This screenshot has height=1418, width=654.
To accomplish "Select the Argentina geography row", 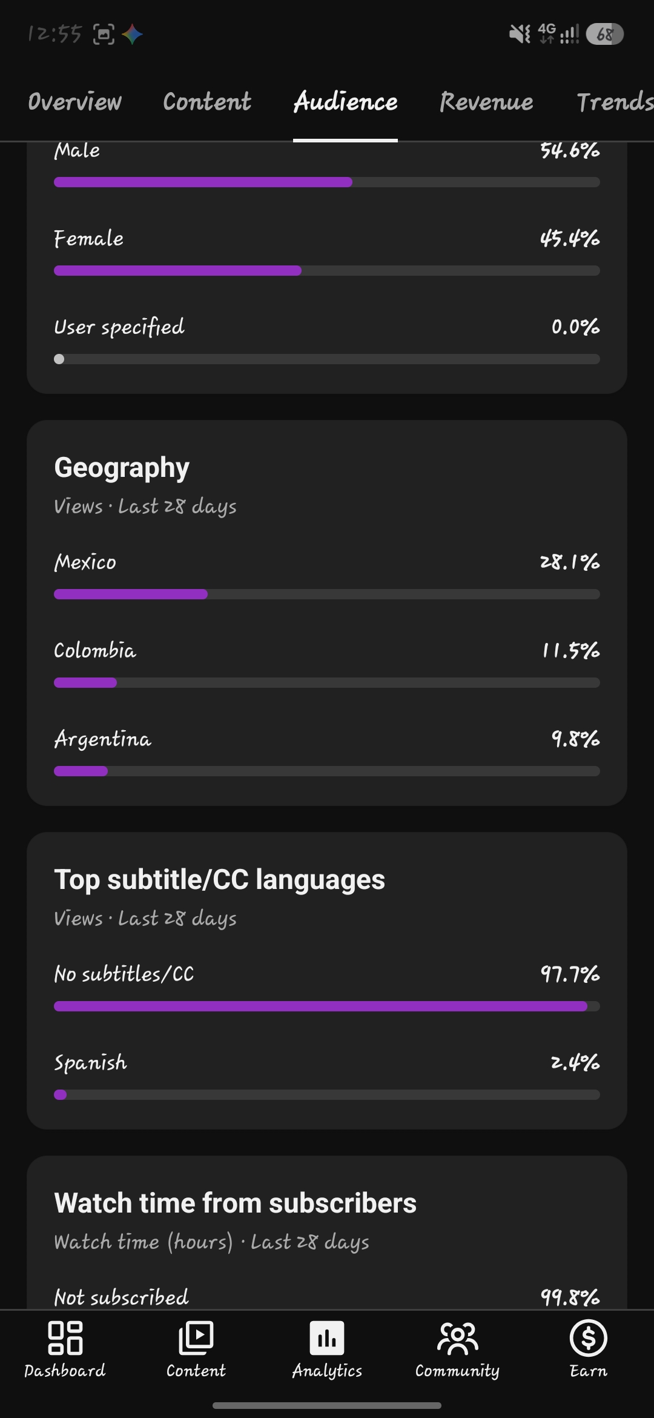I will tap(327, 753).
